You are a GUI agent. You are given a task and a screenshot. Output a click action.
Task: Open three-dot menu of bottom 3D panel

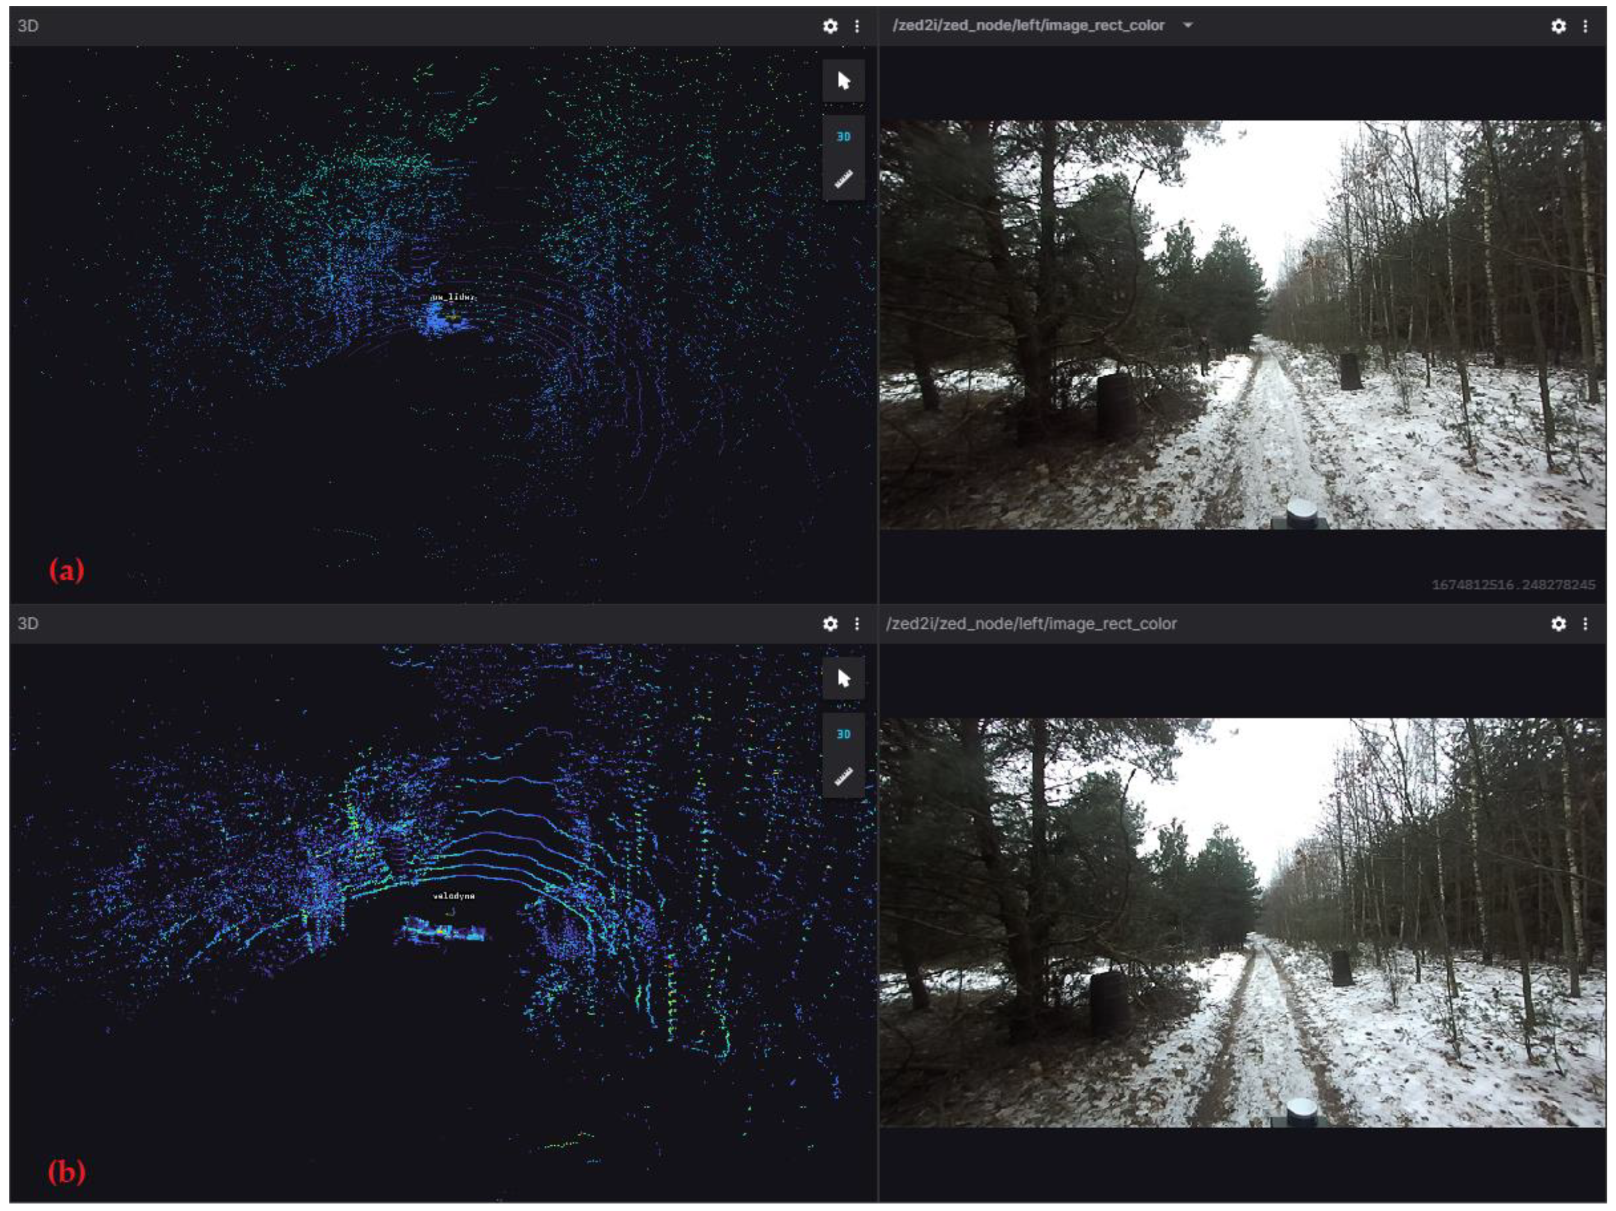click(857, 624)
